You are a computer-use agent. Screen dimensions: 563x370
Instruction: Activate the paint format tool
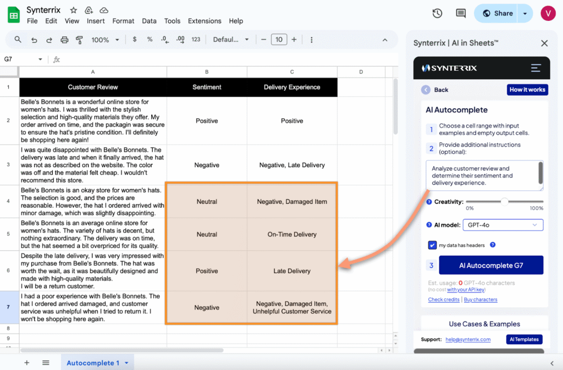click(79, 40)
